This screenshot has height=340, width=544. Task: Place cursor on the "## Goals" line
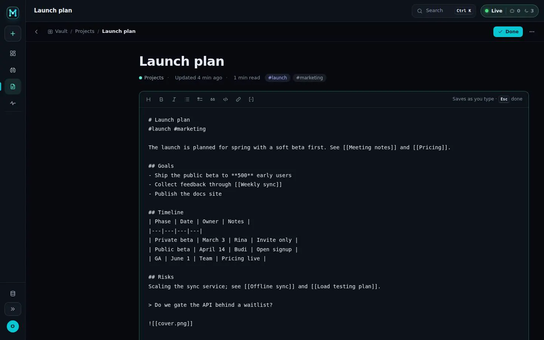pos(161,166)
